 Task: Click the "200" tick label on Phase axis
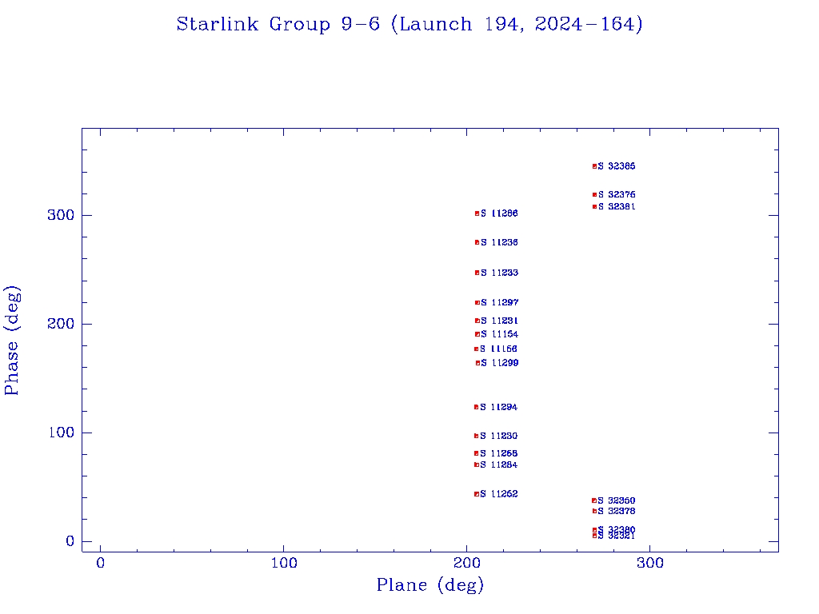click(61, 324)
